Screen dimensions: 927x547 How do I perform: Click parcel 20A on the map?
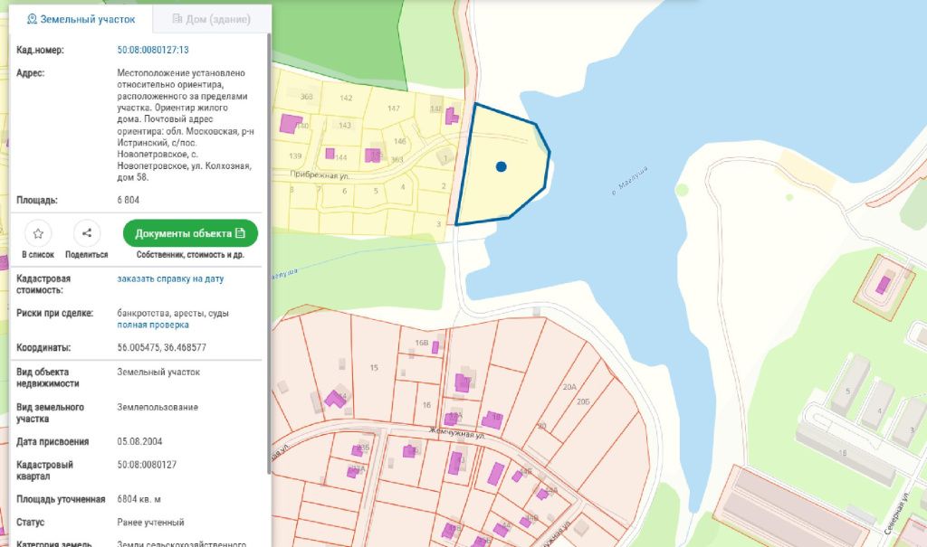(569, 386)
